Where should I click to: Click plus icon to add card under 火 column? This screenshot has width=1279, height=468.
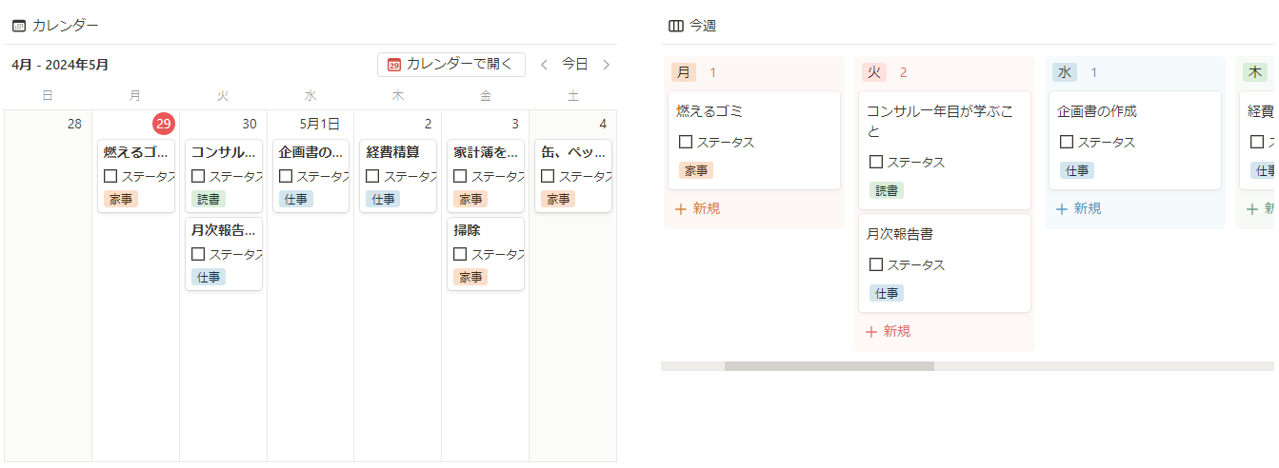pos(871,332)
